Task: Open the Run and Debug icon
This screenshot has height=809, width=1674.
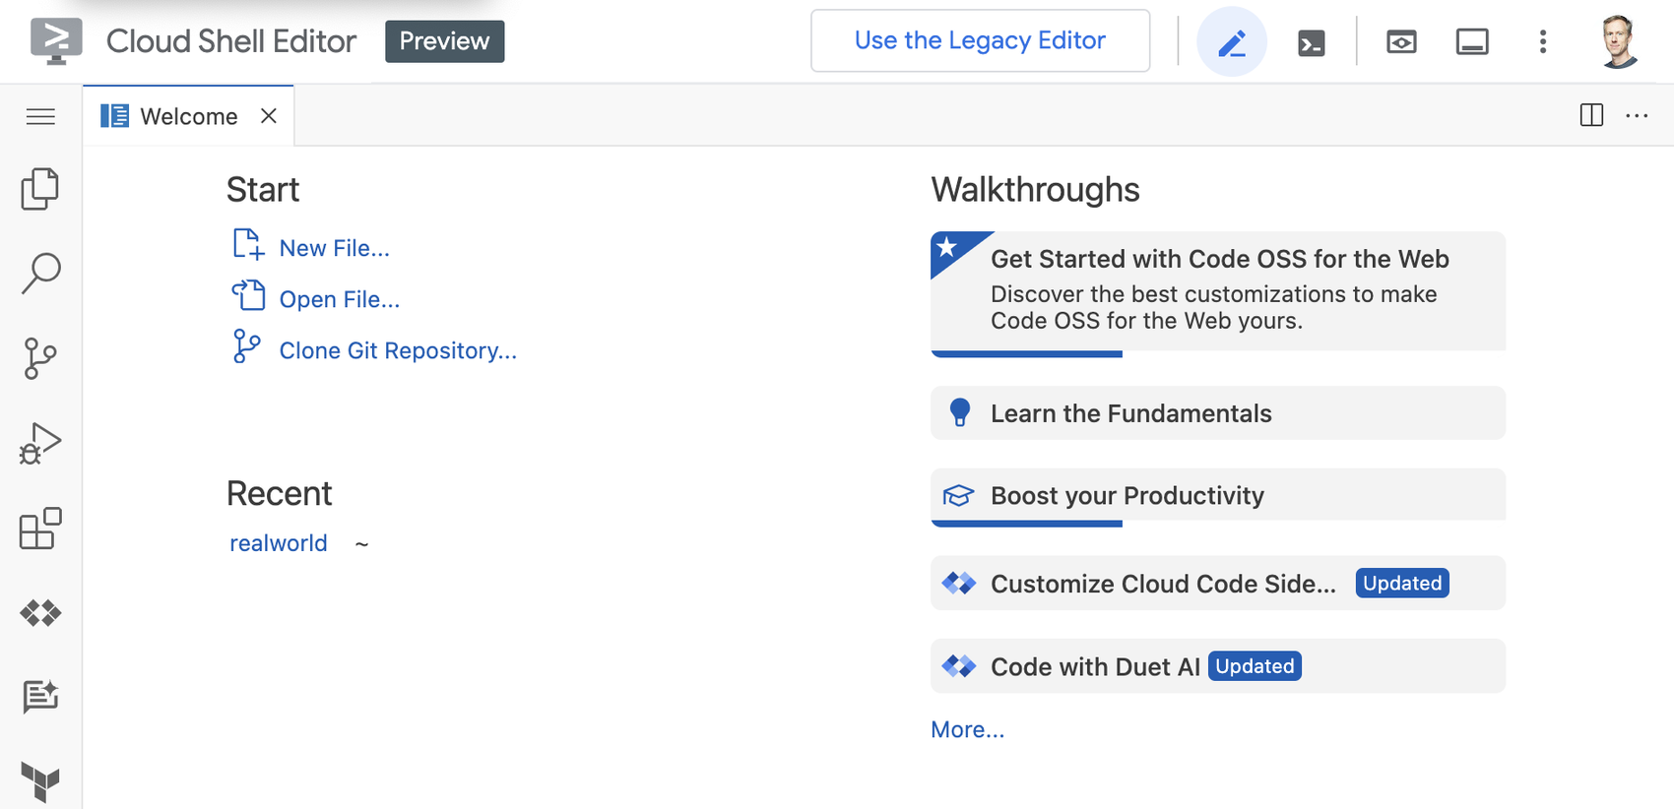Action: click(x=40, y=443)
